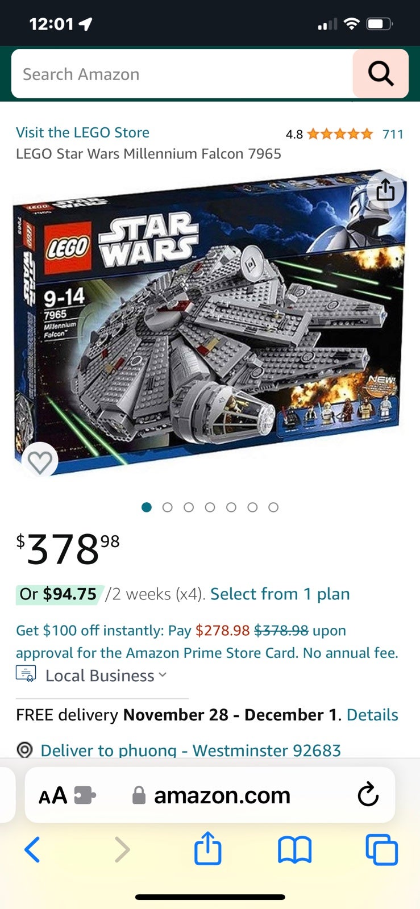The height and width of the screenshot is (909, 420).
Task: Select the last image carousel dot
Action: coord(273,507)
